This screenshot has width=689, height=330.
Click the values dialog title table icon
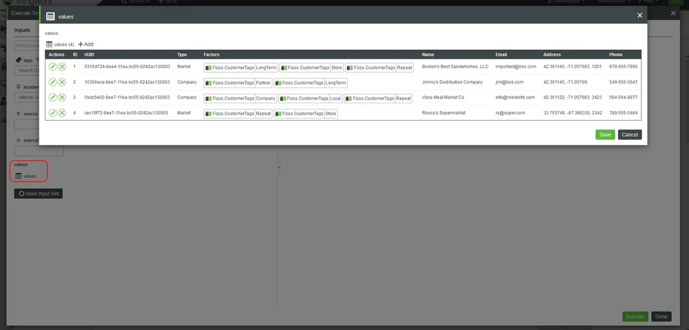tap(50, 17)
